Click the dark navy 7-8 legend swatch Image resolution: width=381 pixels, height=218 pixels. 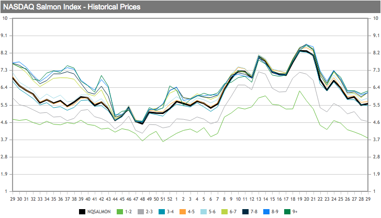245,212
